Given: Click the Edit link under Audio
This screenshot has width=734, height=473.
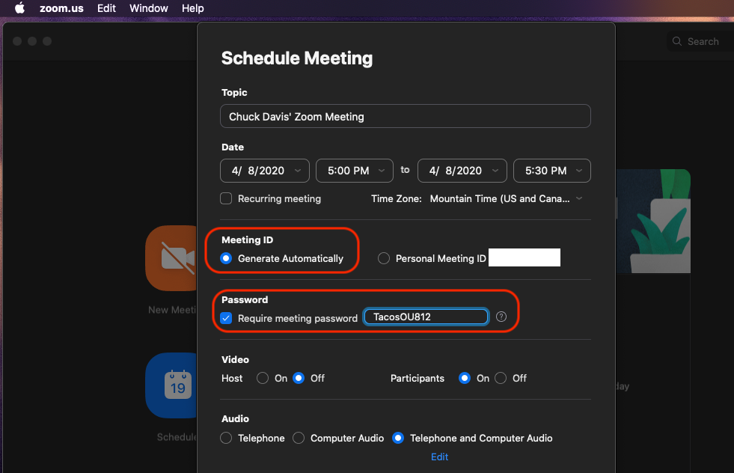Looking at the screenshot, I should click(x=439, y=457).
